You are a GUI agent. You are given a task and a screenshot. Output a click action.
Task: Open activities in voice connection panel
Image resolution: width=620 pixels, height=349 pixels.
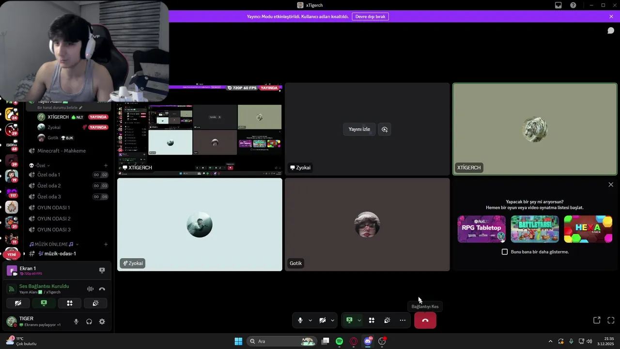70,303
